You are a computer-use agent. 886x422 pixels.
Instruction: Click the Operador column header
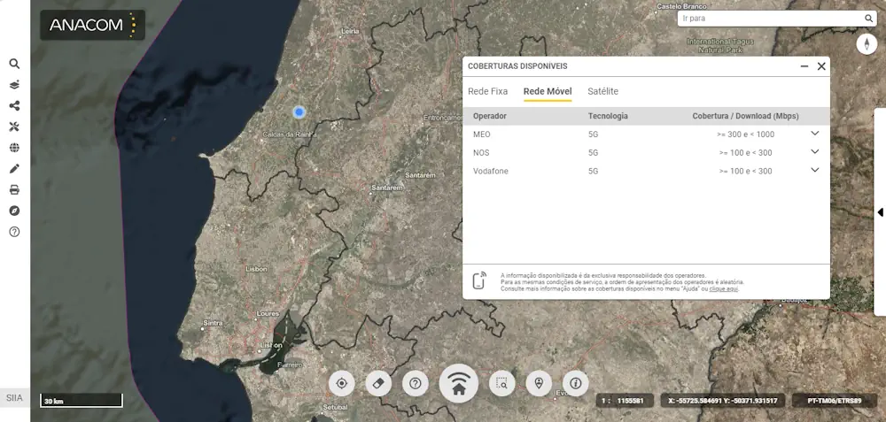489,116
